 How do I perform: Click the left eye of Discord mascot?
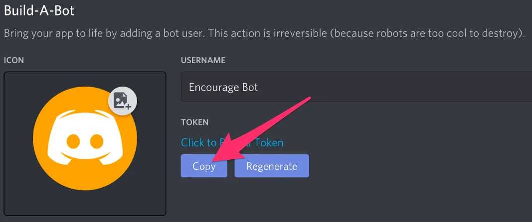tap(73, 141)
